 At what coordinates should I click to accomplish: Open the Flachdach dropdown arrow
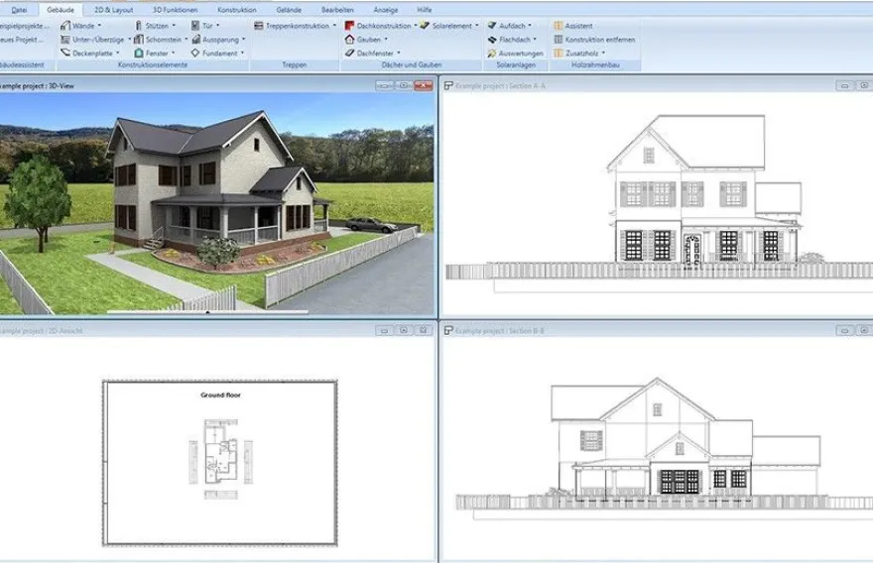(x=535, y=40)
